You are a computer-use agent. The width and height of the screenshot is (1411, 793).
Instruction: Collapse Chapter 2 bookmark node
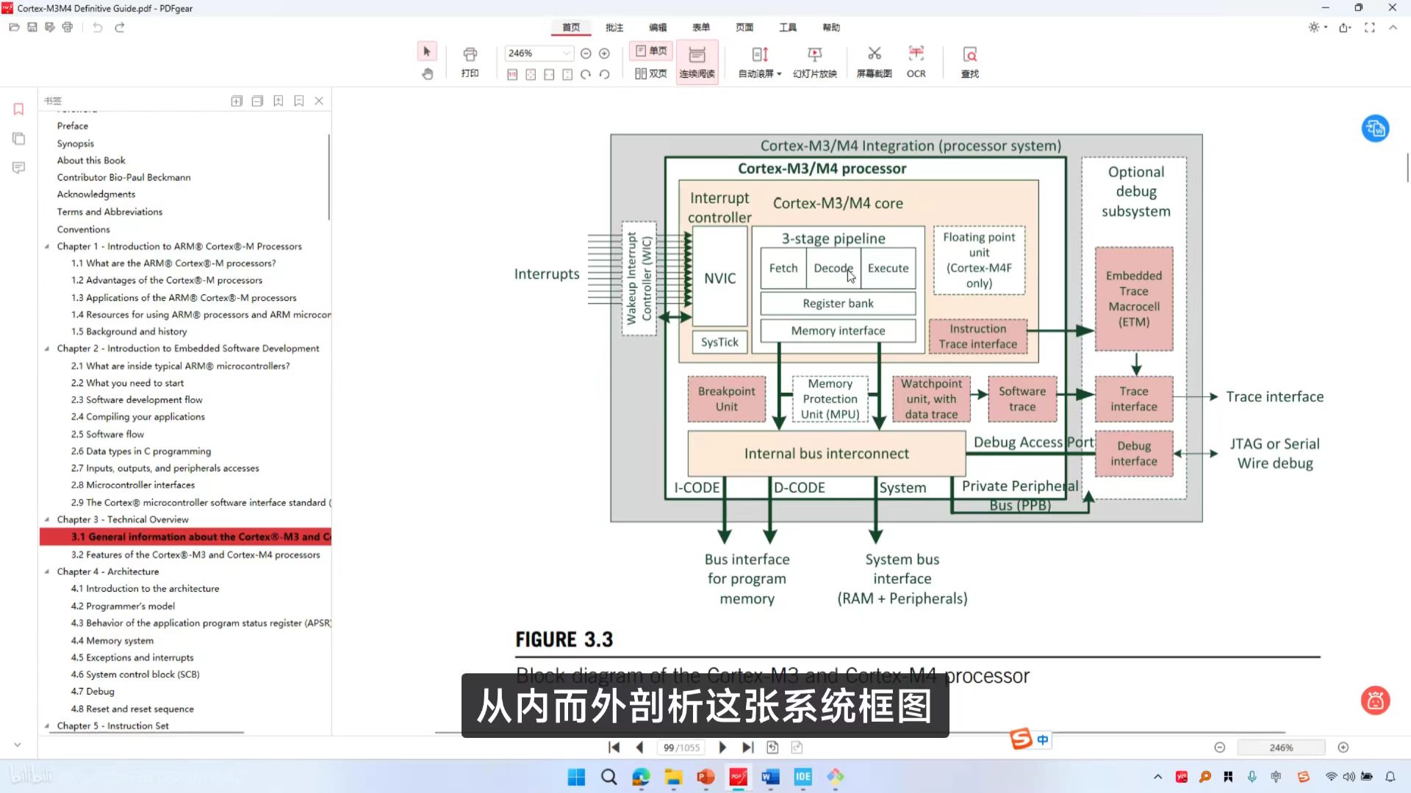(x=47, y=349)
